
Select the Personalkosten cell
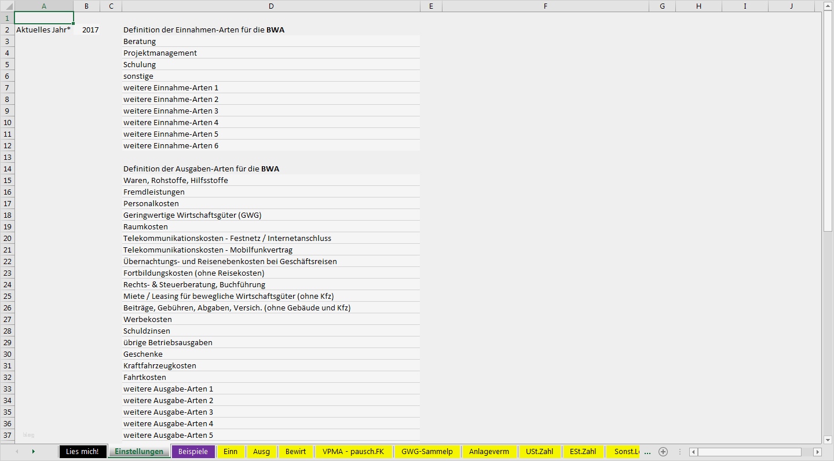click(271, 203)
